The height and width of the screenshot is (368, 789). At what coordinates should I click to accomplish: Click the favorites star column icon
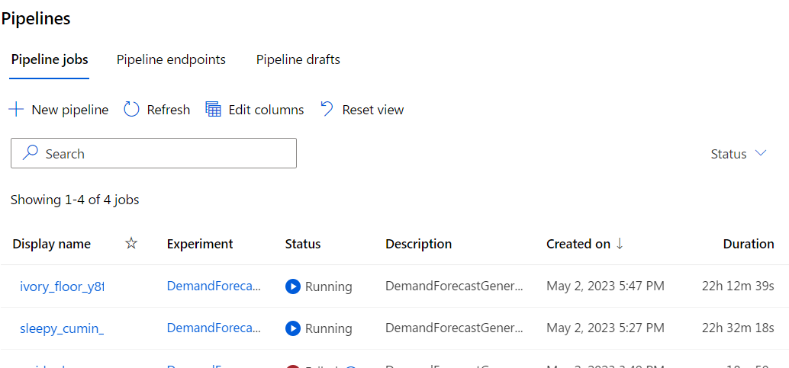point(131,244)
